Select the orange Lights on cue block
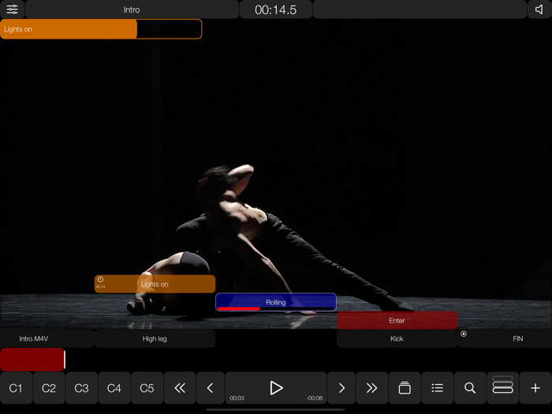This screenshot has height=414, width=552. (x=155, y=284)
